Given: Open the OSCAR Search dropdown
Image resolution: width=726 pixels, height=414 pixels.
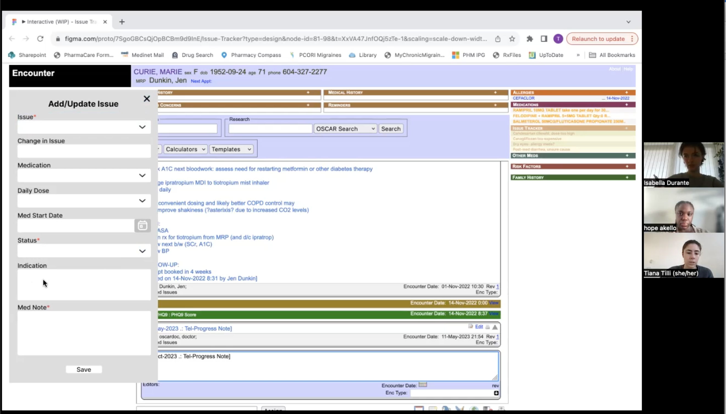Looking at the screenshot, I should click(345, 129).
